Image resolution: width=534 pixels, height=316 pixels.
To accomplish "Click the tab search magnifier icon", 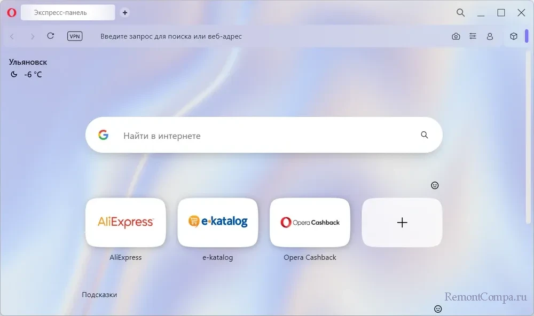I will [x=460, y=13].
